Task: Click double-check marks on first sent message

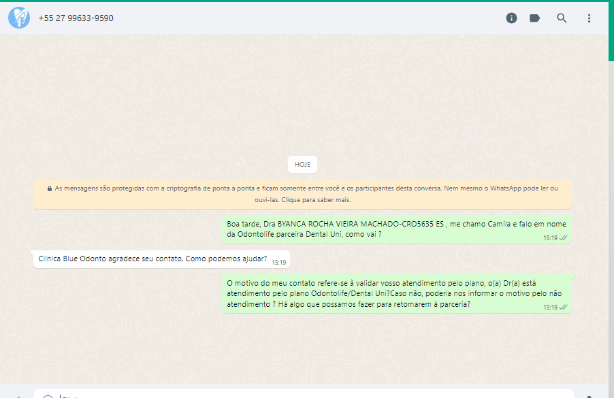Action: point(564,238)
